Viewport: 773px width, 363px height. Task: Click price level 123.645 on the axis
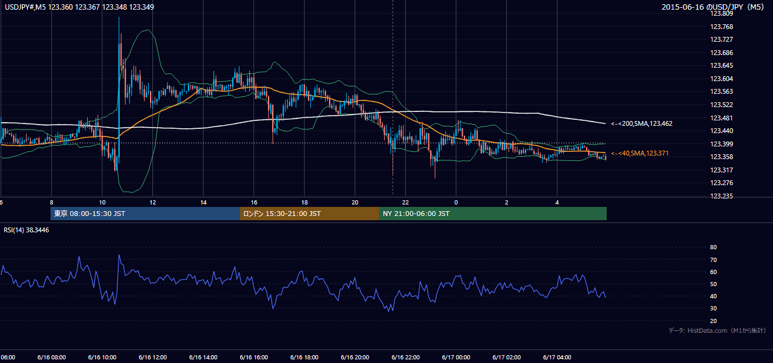click(x=721, y=65)
